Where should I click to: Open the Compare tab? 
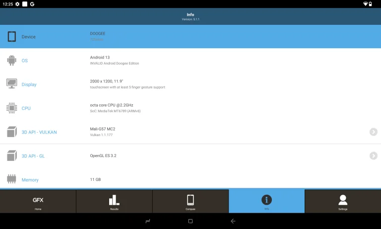[190, 201]
